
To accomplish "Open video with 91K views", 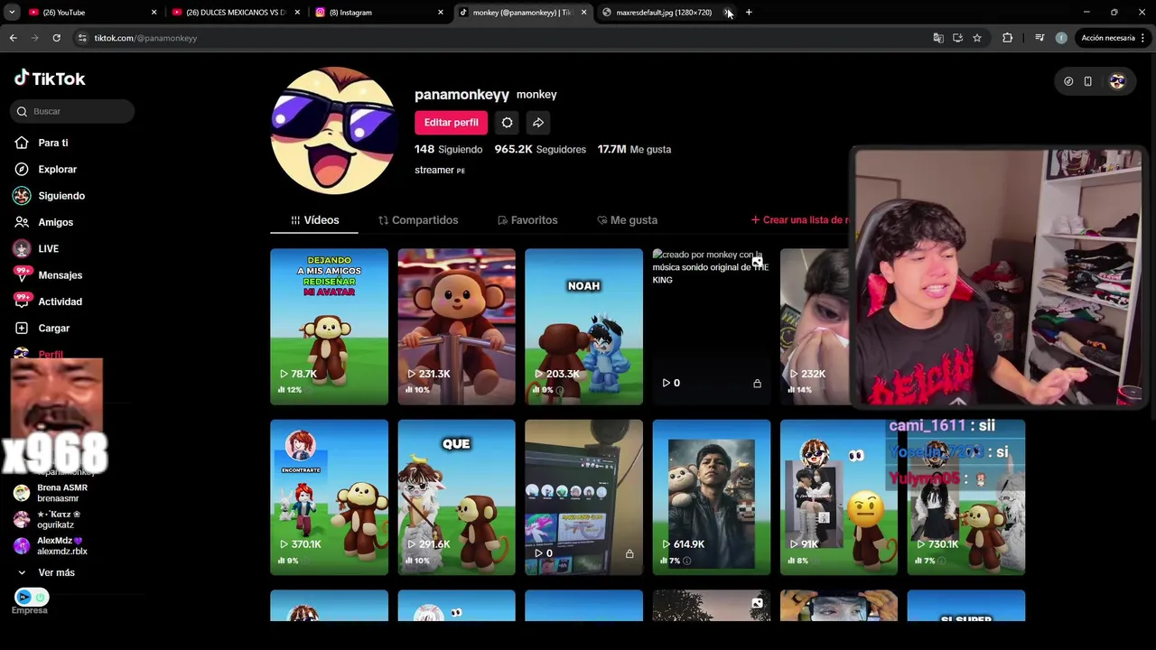I will (838, 497).
